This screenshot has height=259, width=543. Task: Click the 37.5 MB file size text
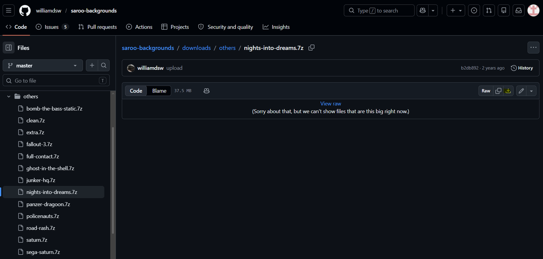click(183, 91)
